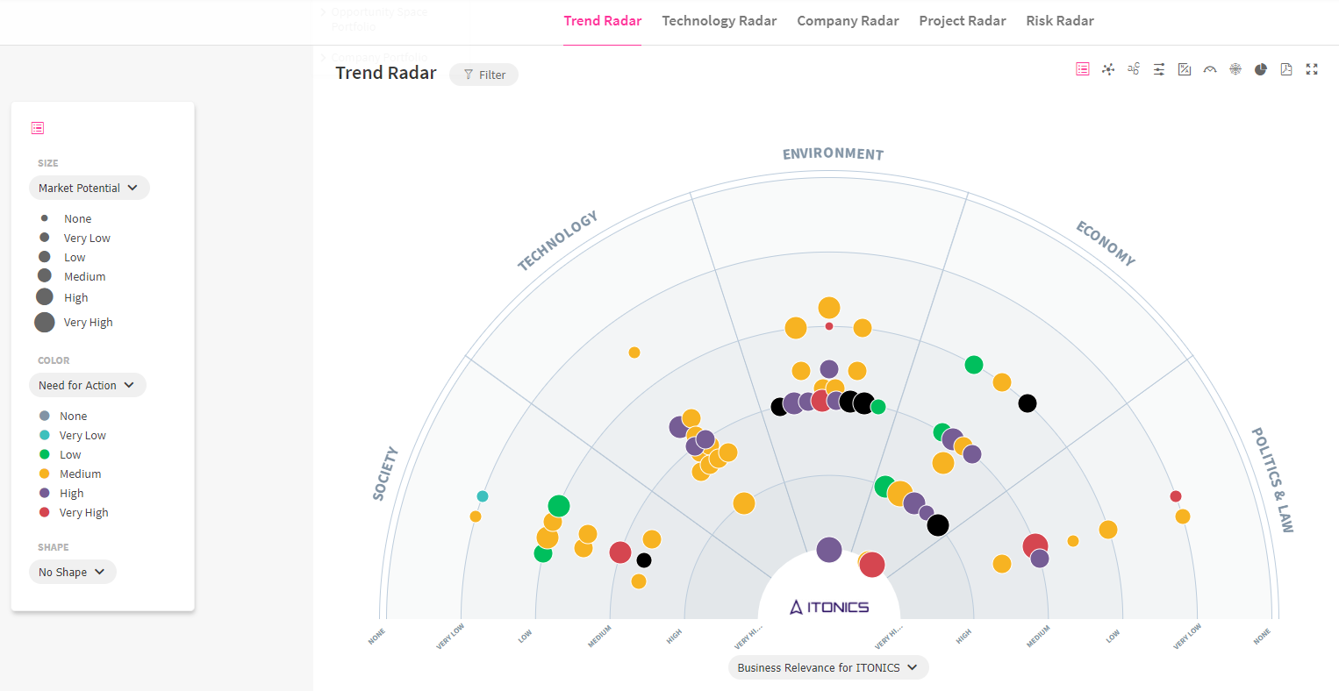
Task: Open the spider web radar view
Action: (1235, 68)
